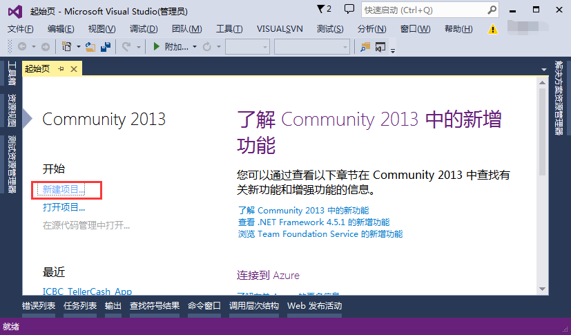The height and width of the screenshot is (335, 571).
Task: Switch to the 输出 bottom tab
Action: point(113,306)
